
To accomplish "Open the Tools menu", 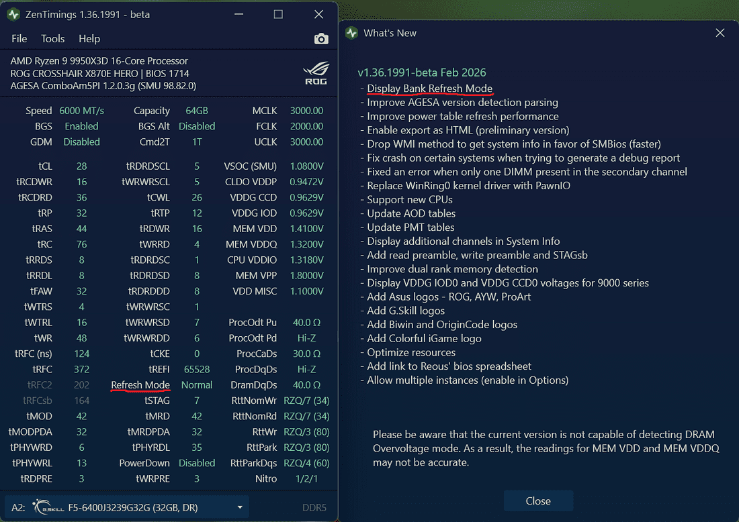I will tap(53, 39).
